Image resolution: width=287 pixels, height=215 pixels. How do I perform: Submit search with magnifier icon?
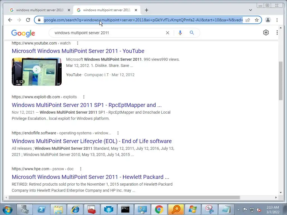click(192, 33)
